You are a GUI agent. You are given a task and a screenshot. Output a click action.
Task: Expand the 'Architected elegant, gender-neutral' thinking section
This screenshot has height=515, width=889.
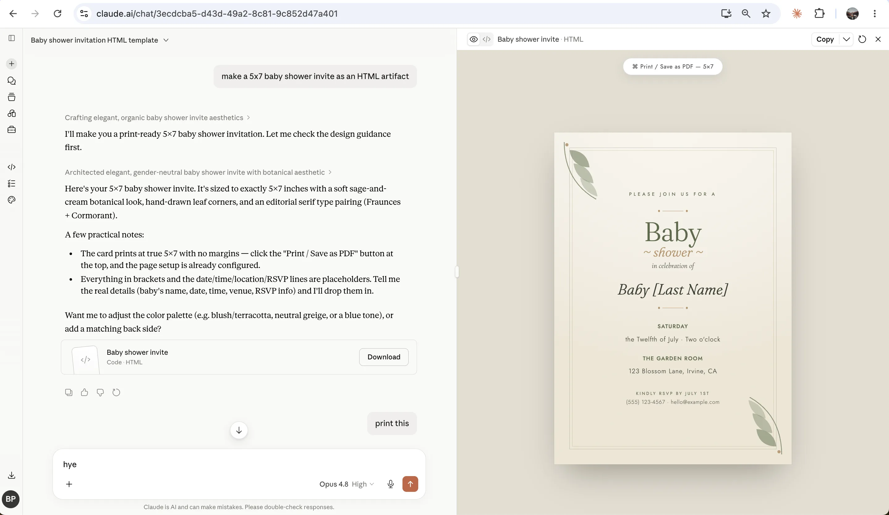tap(198, 172)
